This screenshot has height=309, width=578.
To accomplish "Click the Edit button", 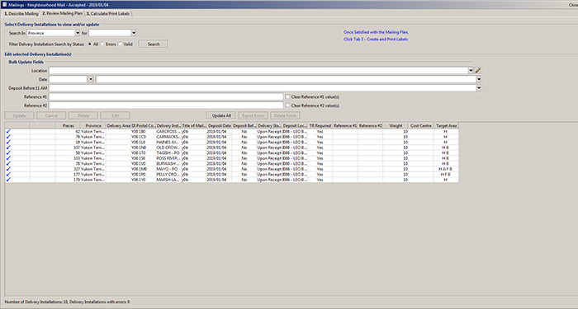I will (115, 115).
